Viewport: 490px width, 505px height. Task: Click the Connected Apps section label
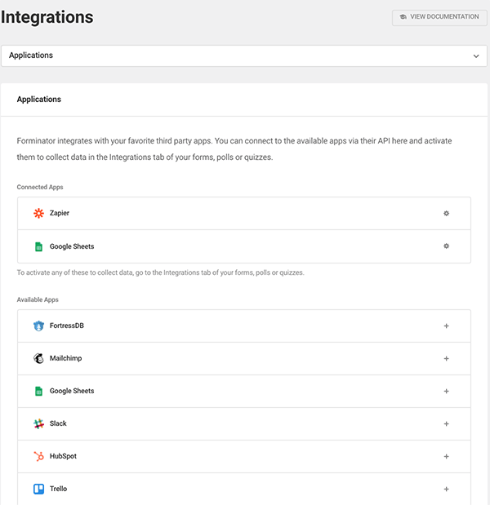pyautogui.click(x=40, y=187)
